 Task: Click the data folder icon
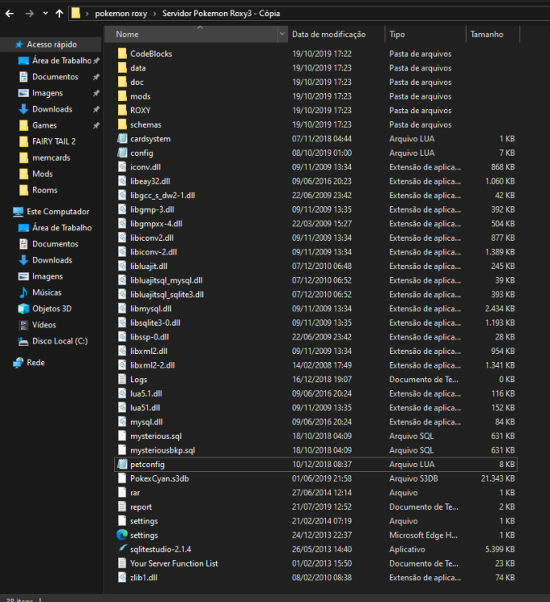(122, 68)
